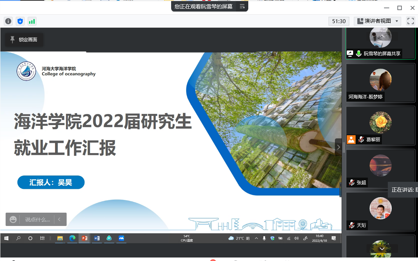Toggle 天珩's muted microphone icon

coord(351,225)
